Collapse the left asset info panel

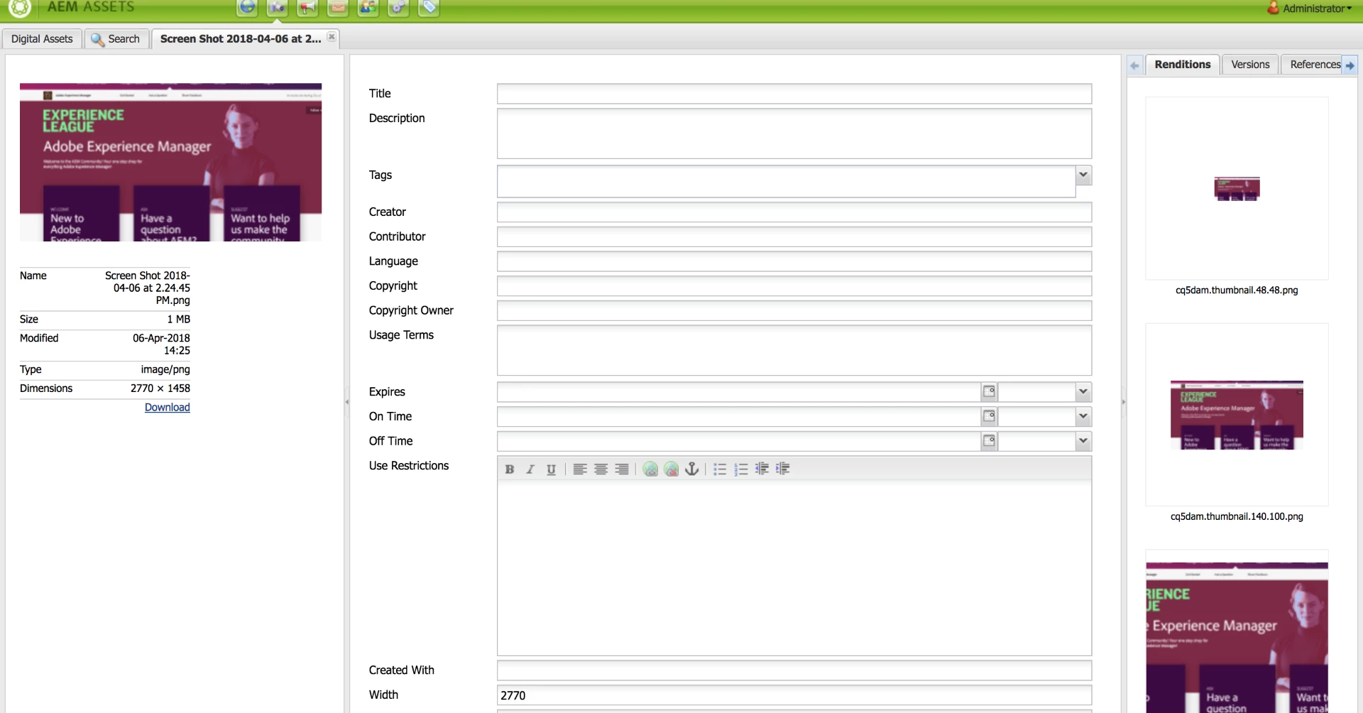[347, 402]
